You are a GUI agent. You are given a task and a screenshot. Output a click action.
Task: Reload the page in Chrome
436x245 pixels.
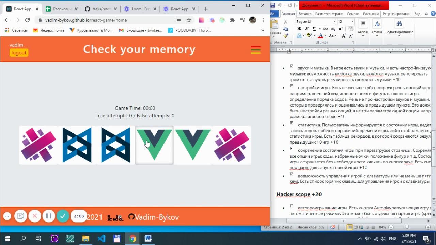click(x=28, y=20)
